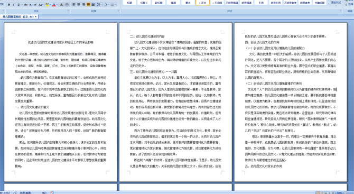The width and height of the screenshot is (354, 194).
Task: Click the 2,962 word count indicator
Action: pyautogui.click(x=5, y=192)
